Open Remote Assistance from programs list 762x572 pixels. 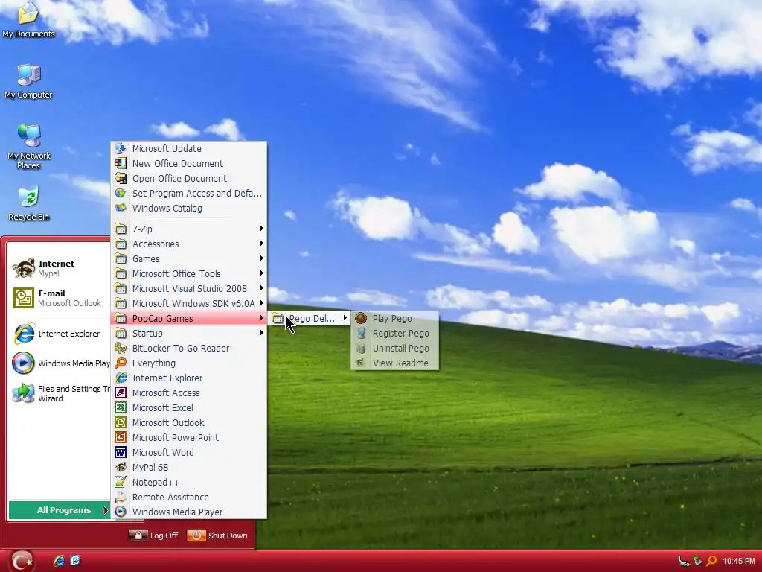[189, 497]
